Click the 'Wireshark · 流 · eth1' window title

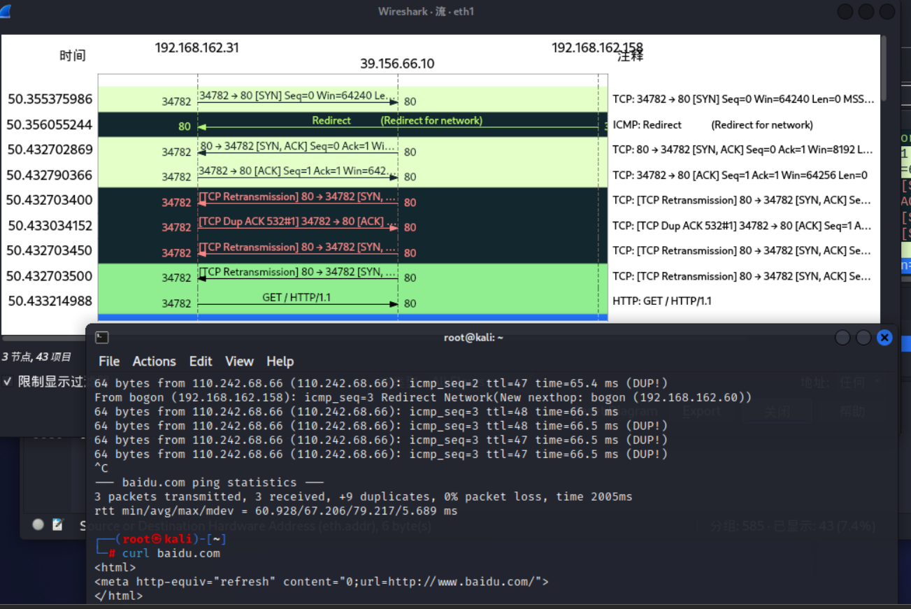pyautogui.click(x=426, y=11)
